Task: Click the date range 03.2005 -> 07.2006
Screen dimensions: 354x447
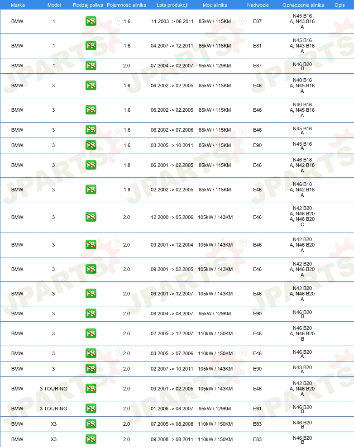Action: click(x=172, y=354)
